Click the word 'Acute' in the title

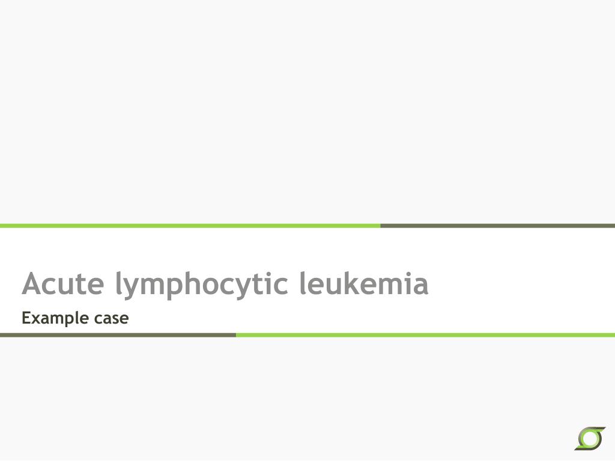[62, 283]
